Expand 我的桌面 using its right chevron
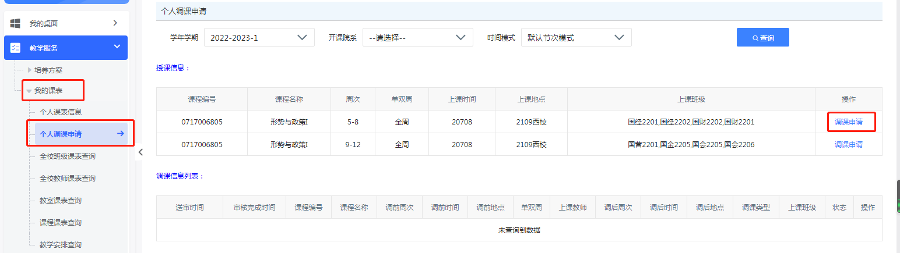Viewport: 900px width, 253px height. [x=115, y=23]
